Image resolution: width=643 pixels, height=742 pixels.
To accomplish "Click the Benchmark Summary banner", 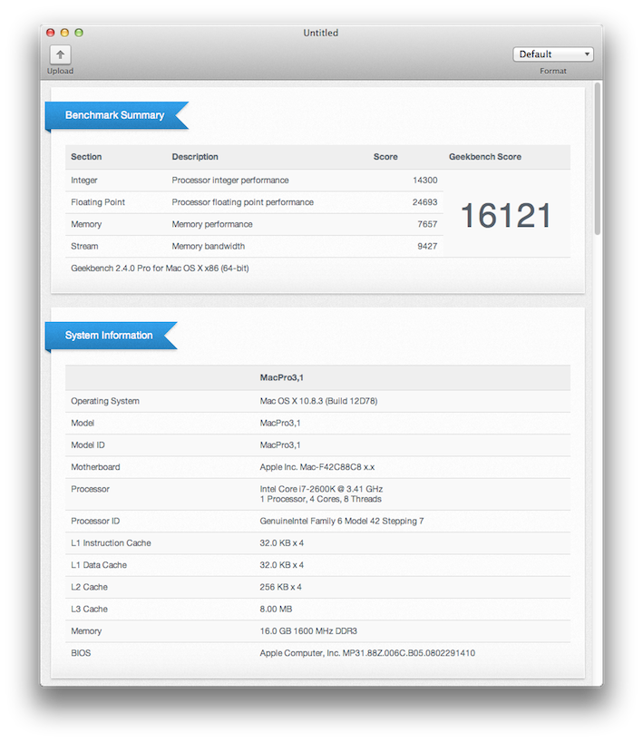I will 116,115.
